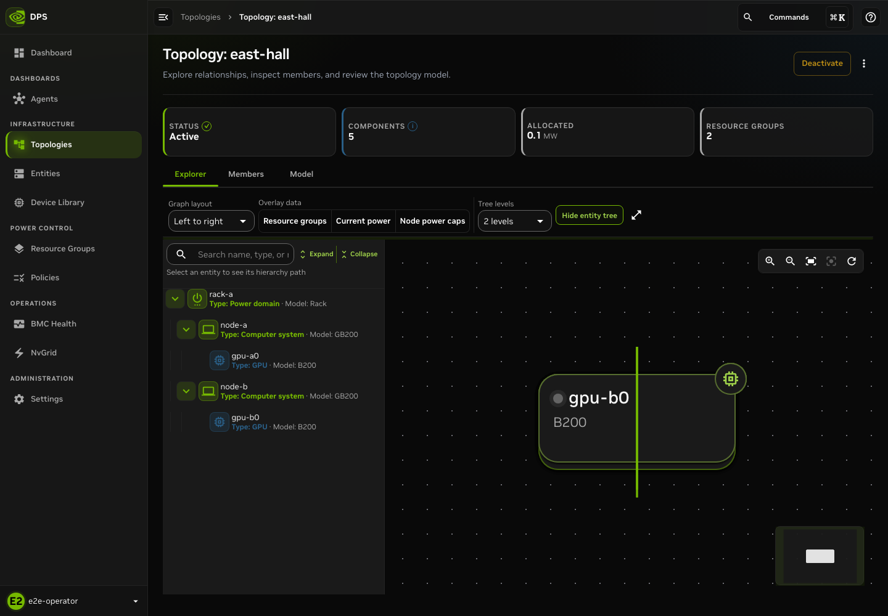The height and width of the screenshot is (616, 888).
Task: Switch to the Members tab
Action: click(x=246, y=174)
